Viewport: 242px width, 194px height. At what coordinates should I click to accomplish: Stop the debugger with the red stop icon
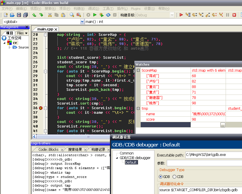click(x=234, y=15)
